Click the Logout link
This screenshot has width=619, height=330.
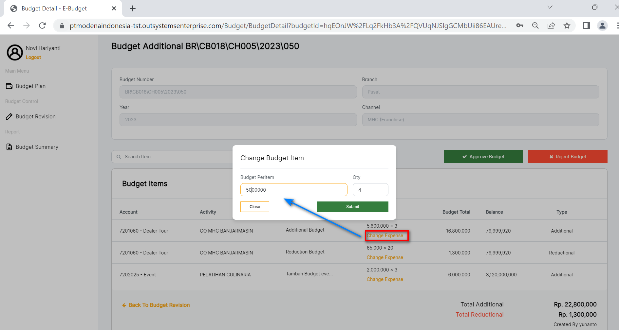[33, 57]
